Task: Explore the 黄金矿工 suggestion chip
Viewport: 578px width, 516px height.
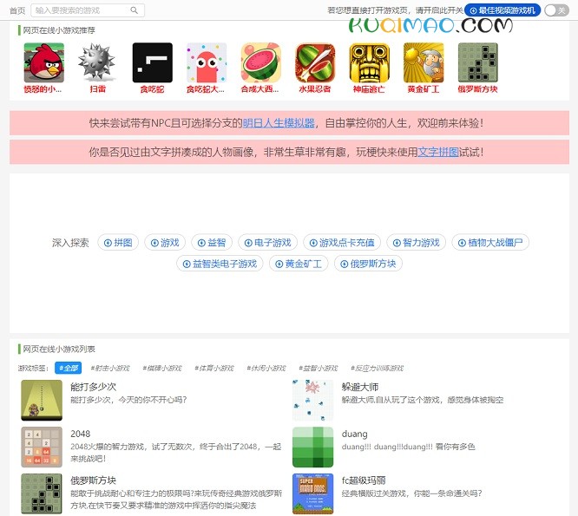Action: pos(299,264)
